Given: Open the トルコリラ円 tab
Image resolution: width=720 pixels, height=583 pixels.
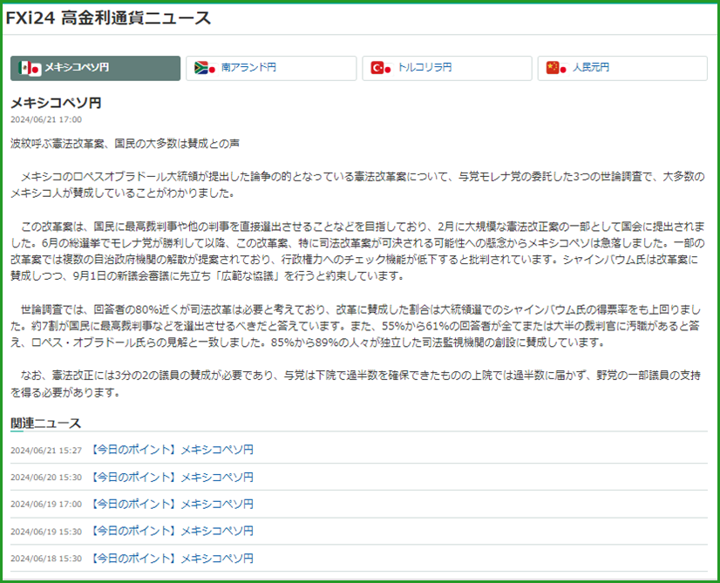Looking at the screenshot, I should tap(447, 68).
